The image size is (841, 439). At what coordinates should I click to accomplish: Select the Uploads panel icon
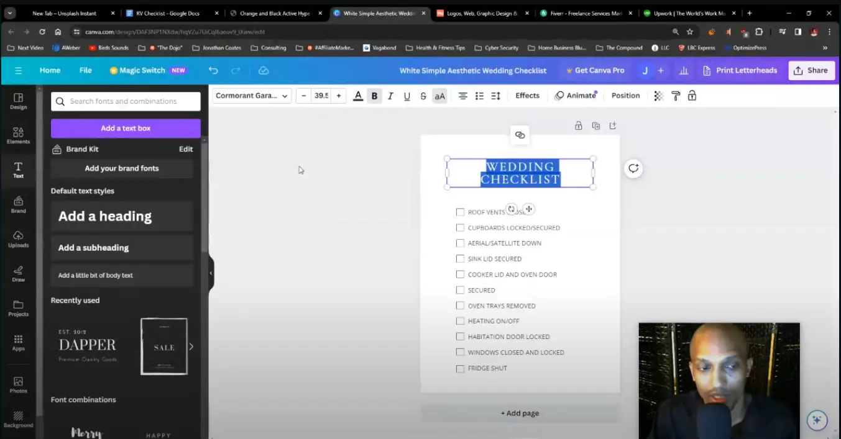point(18,239)
